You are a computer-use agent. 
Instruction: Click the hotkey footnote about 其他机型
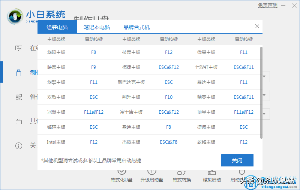pyautogui.click(x=91, y=160)
